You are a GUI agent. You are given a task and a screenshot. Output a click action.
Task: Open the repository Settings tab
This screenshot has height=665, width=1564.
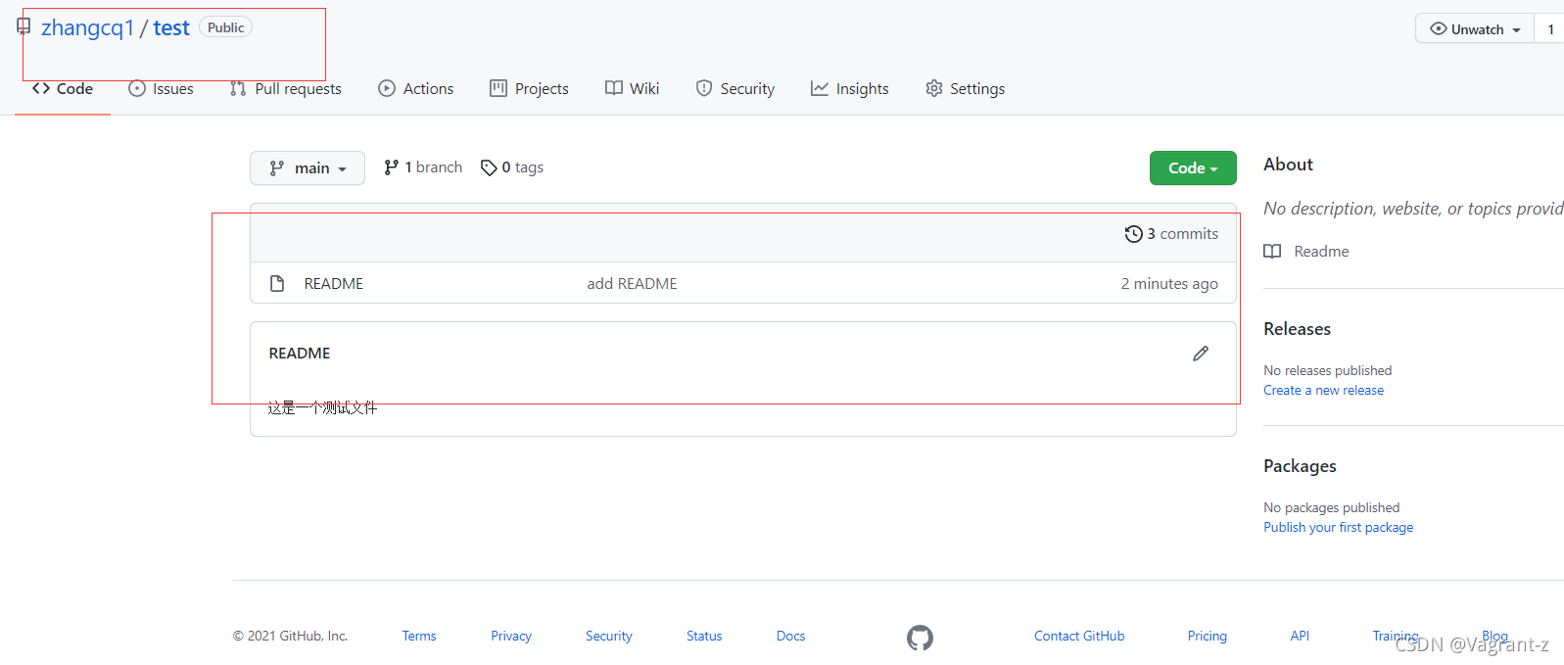(x=966, y=88)
